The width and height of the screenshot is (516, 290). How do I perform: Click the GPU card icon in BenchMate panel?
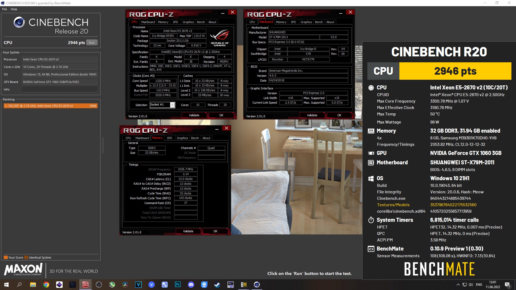tap(371, 153)
